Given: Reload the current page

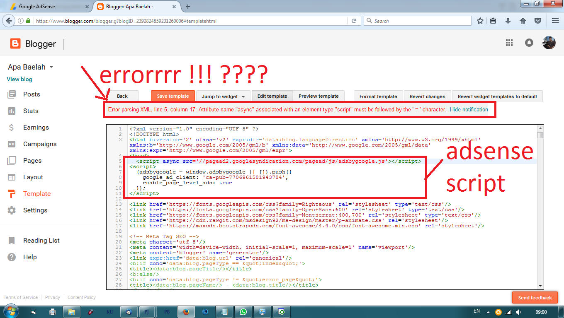Looking at the screenshot, I should coord(354,21).
